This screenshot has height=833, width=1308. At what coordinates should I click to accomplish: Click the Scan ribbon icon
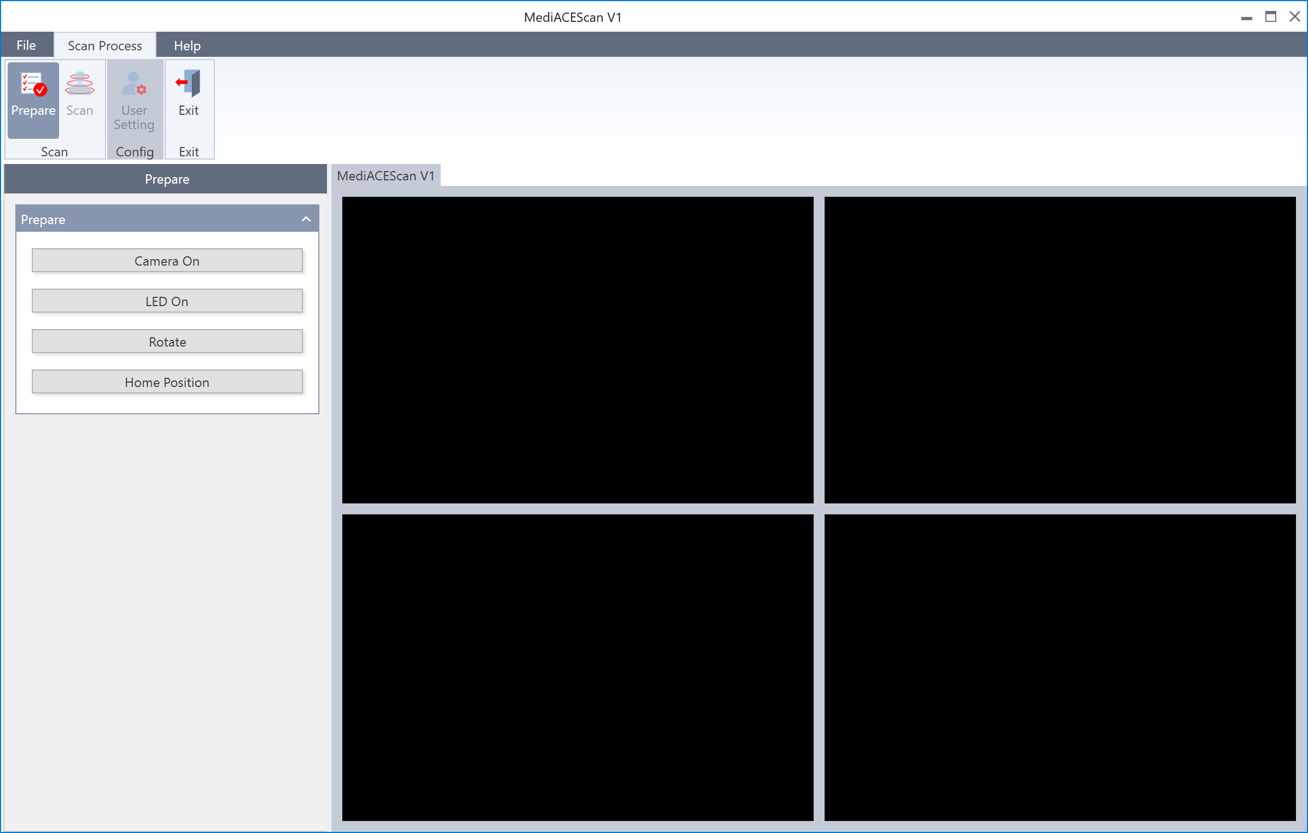click(80, 99)
